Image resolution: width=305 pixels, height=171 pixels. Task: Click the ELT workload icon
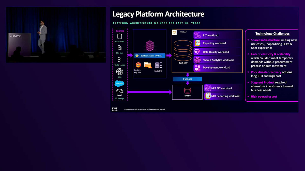coord(197,35)
